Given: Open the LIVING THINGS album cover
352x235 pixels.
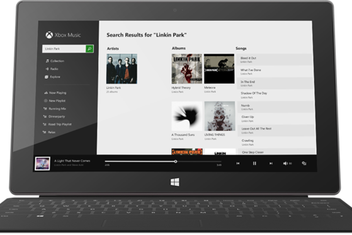Looking at the screenshot, I should click(x=220, y=116).
